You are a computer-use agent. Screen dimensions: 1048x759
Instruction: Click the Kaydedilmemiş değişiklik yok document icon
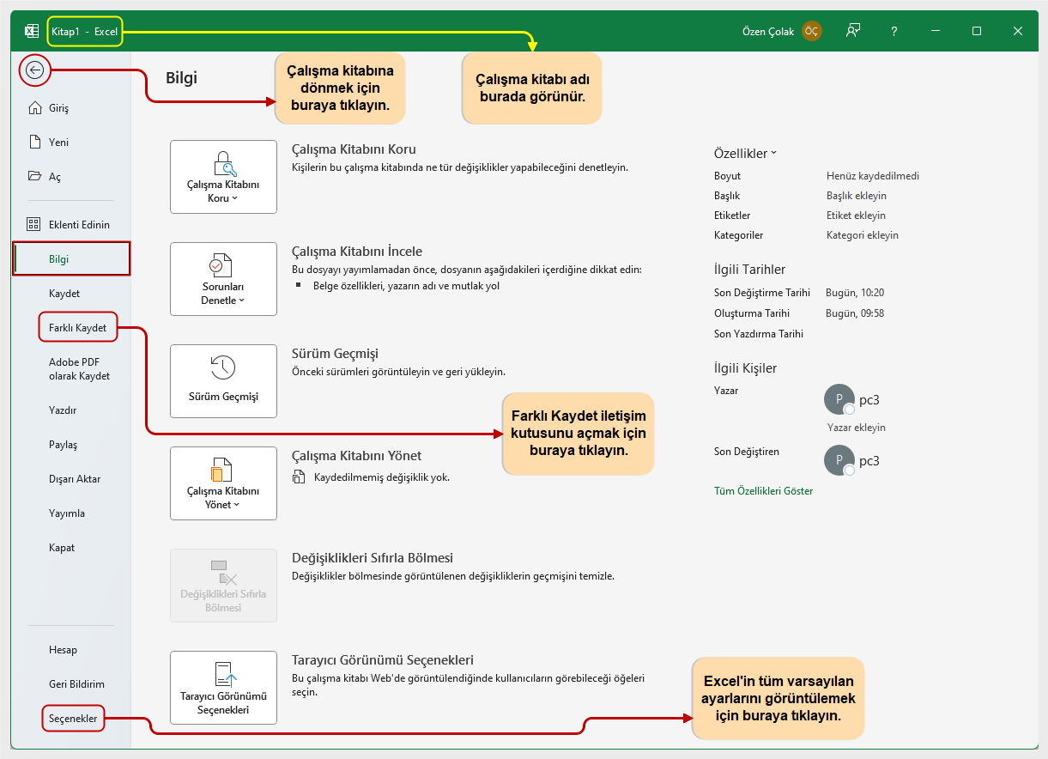click(x=299, y=477)
